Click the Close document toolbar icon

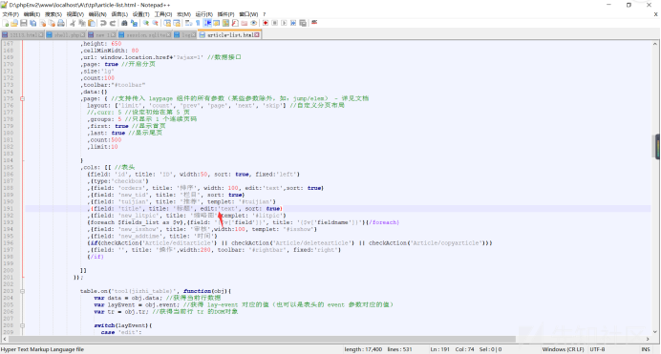point(43,23)
